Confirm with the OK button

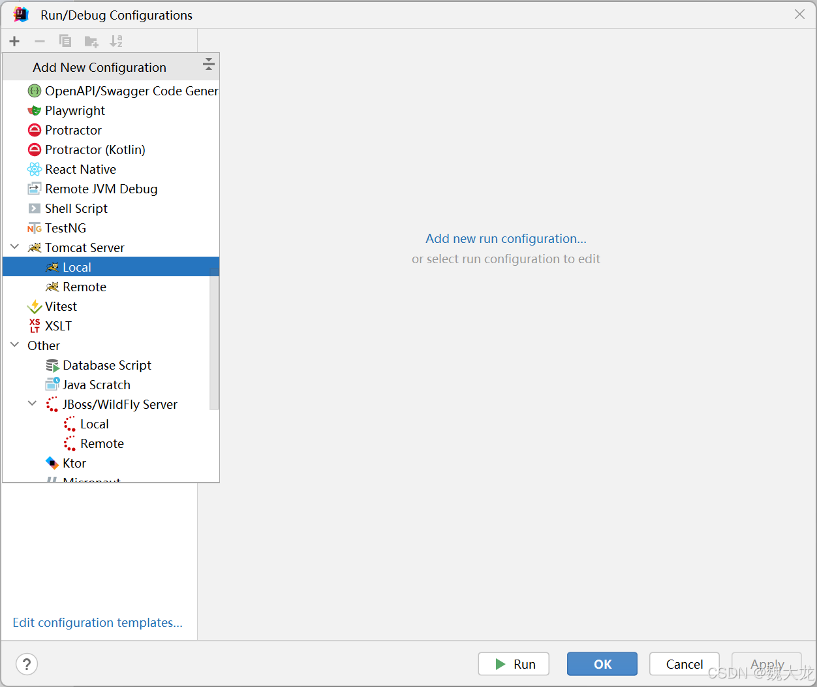pyautogui.click(x=602, y=664)
